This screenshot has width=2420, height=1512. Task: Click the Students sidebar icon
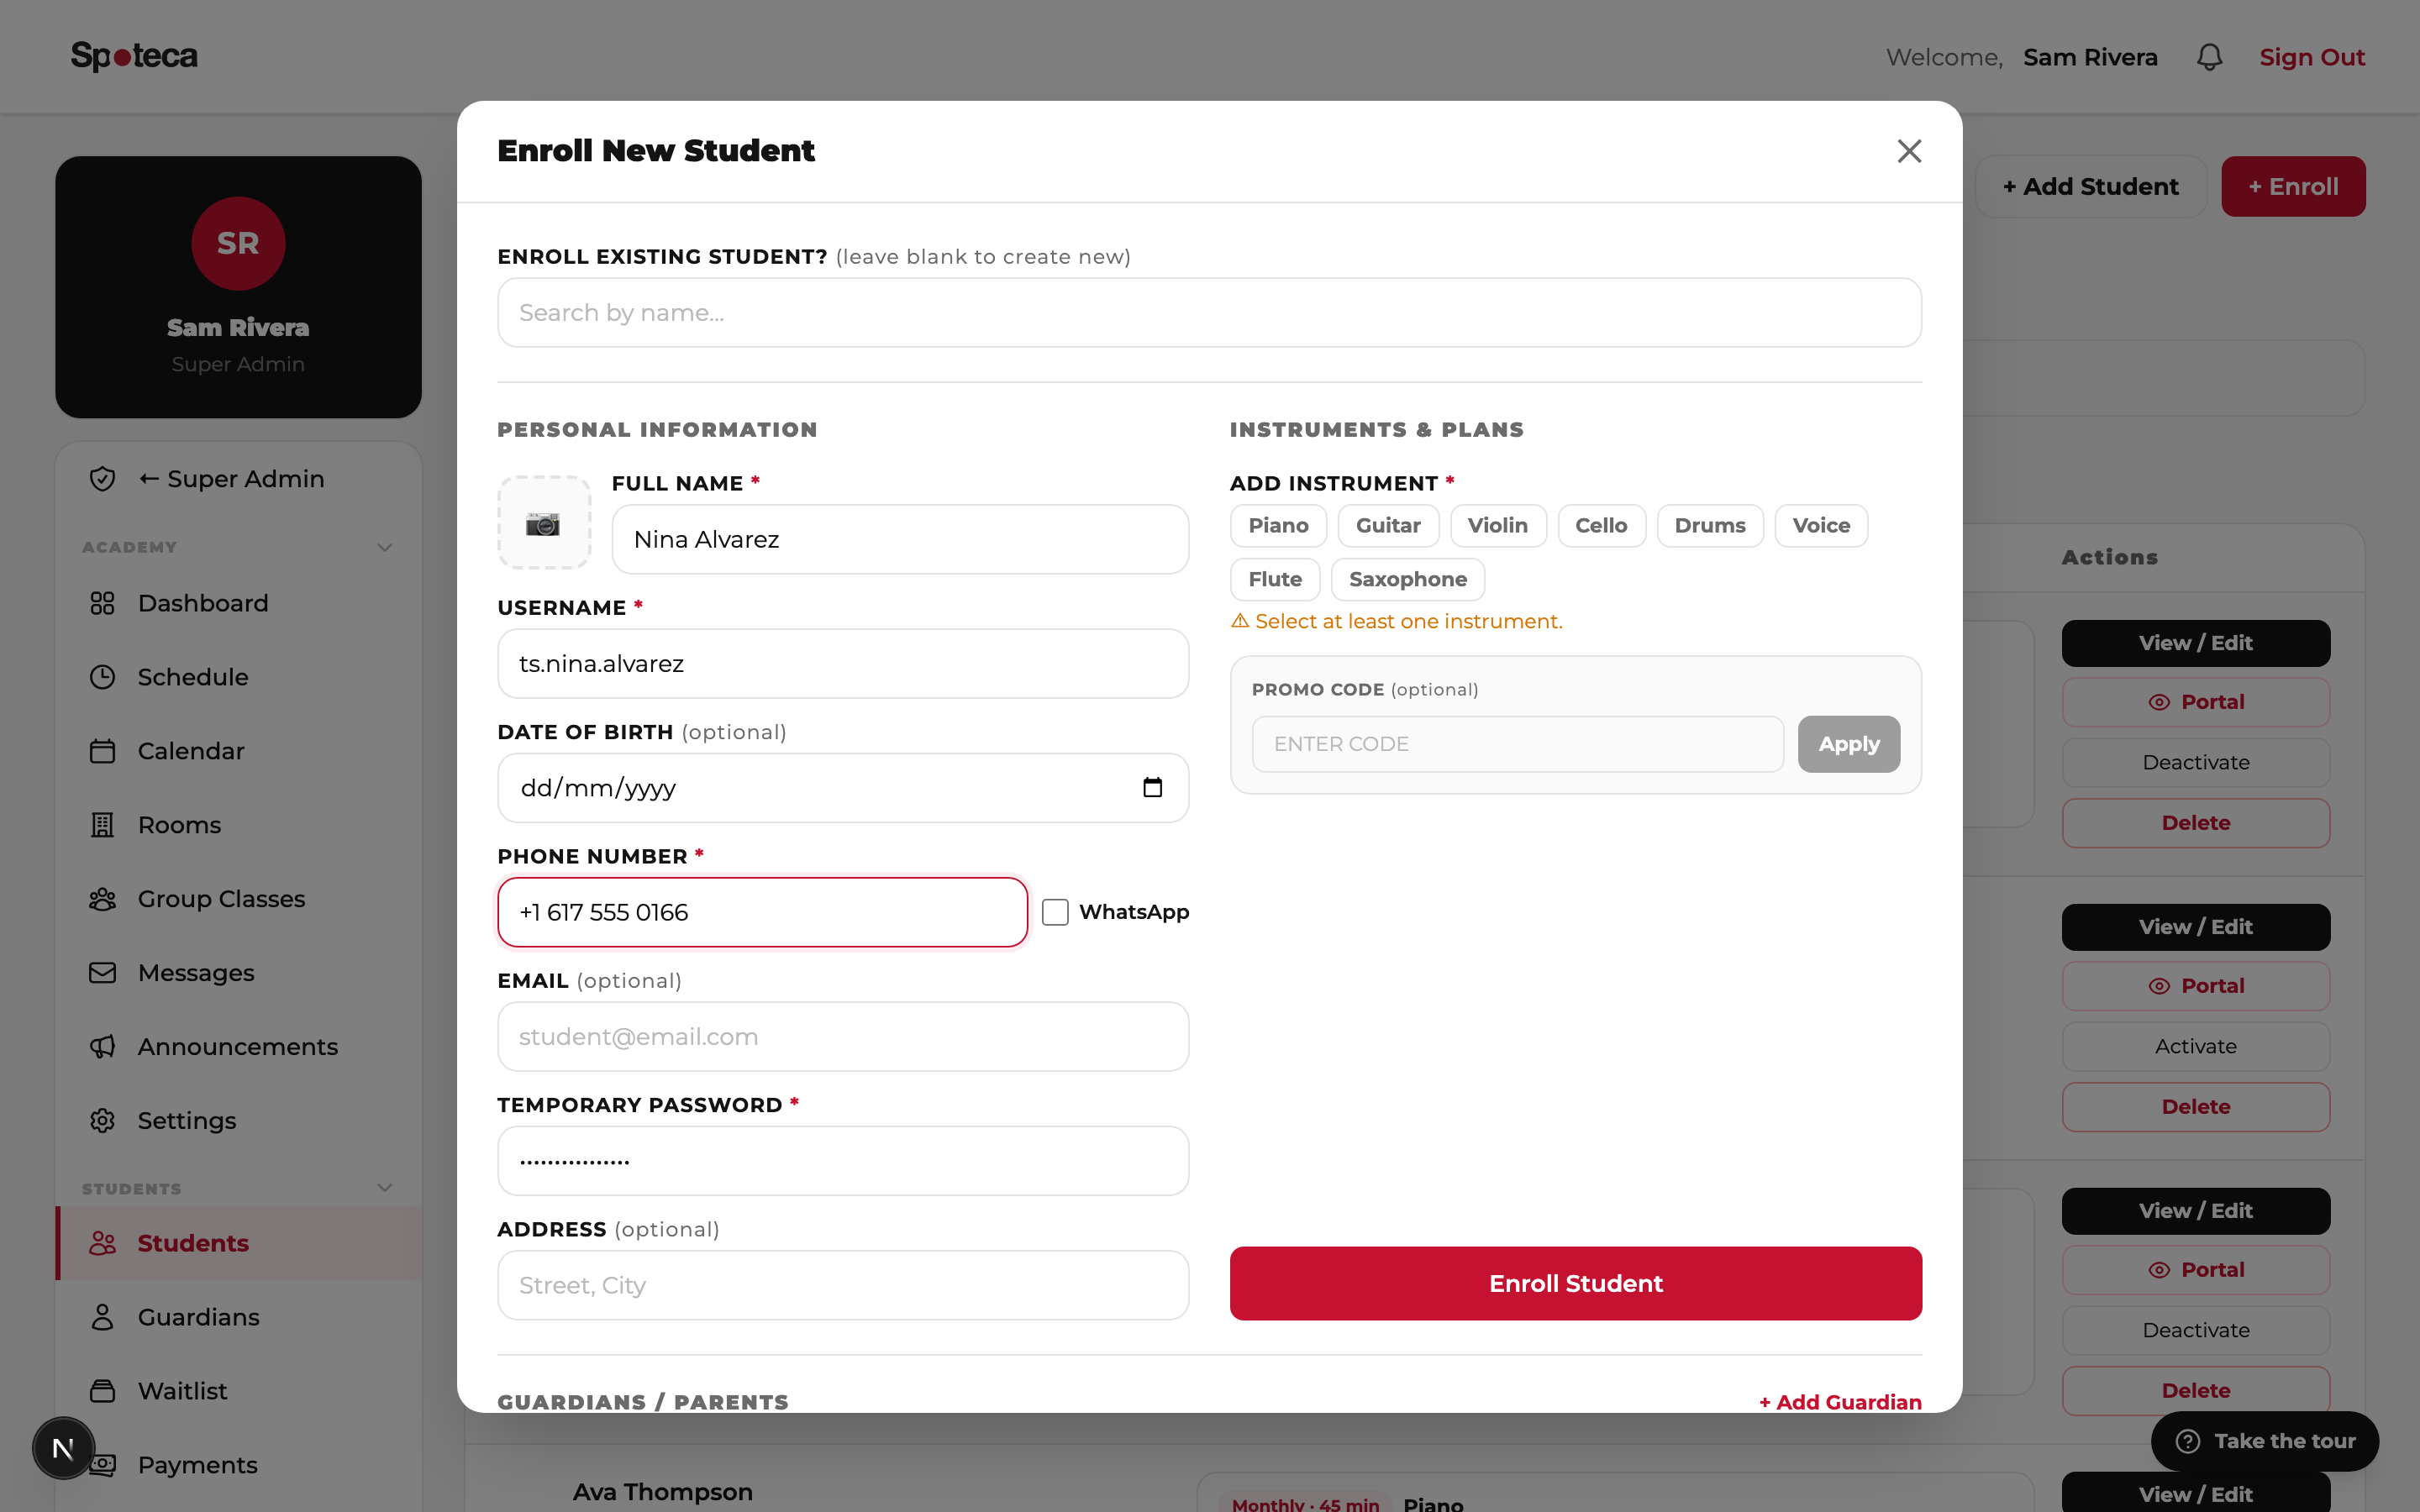point(102,1243)
